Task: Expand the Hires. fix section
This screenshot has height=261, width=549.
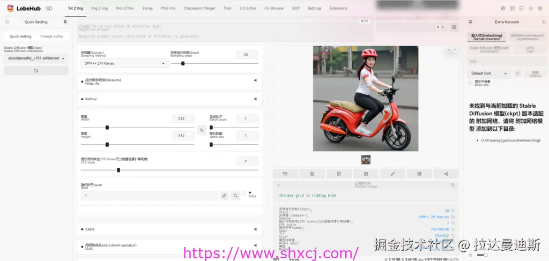Action: coord(169,81)
